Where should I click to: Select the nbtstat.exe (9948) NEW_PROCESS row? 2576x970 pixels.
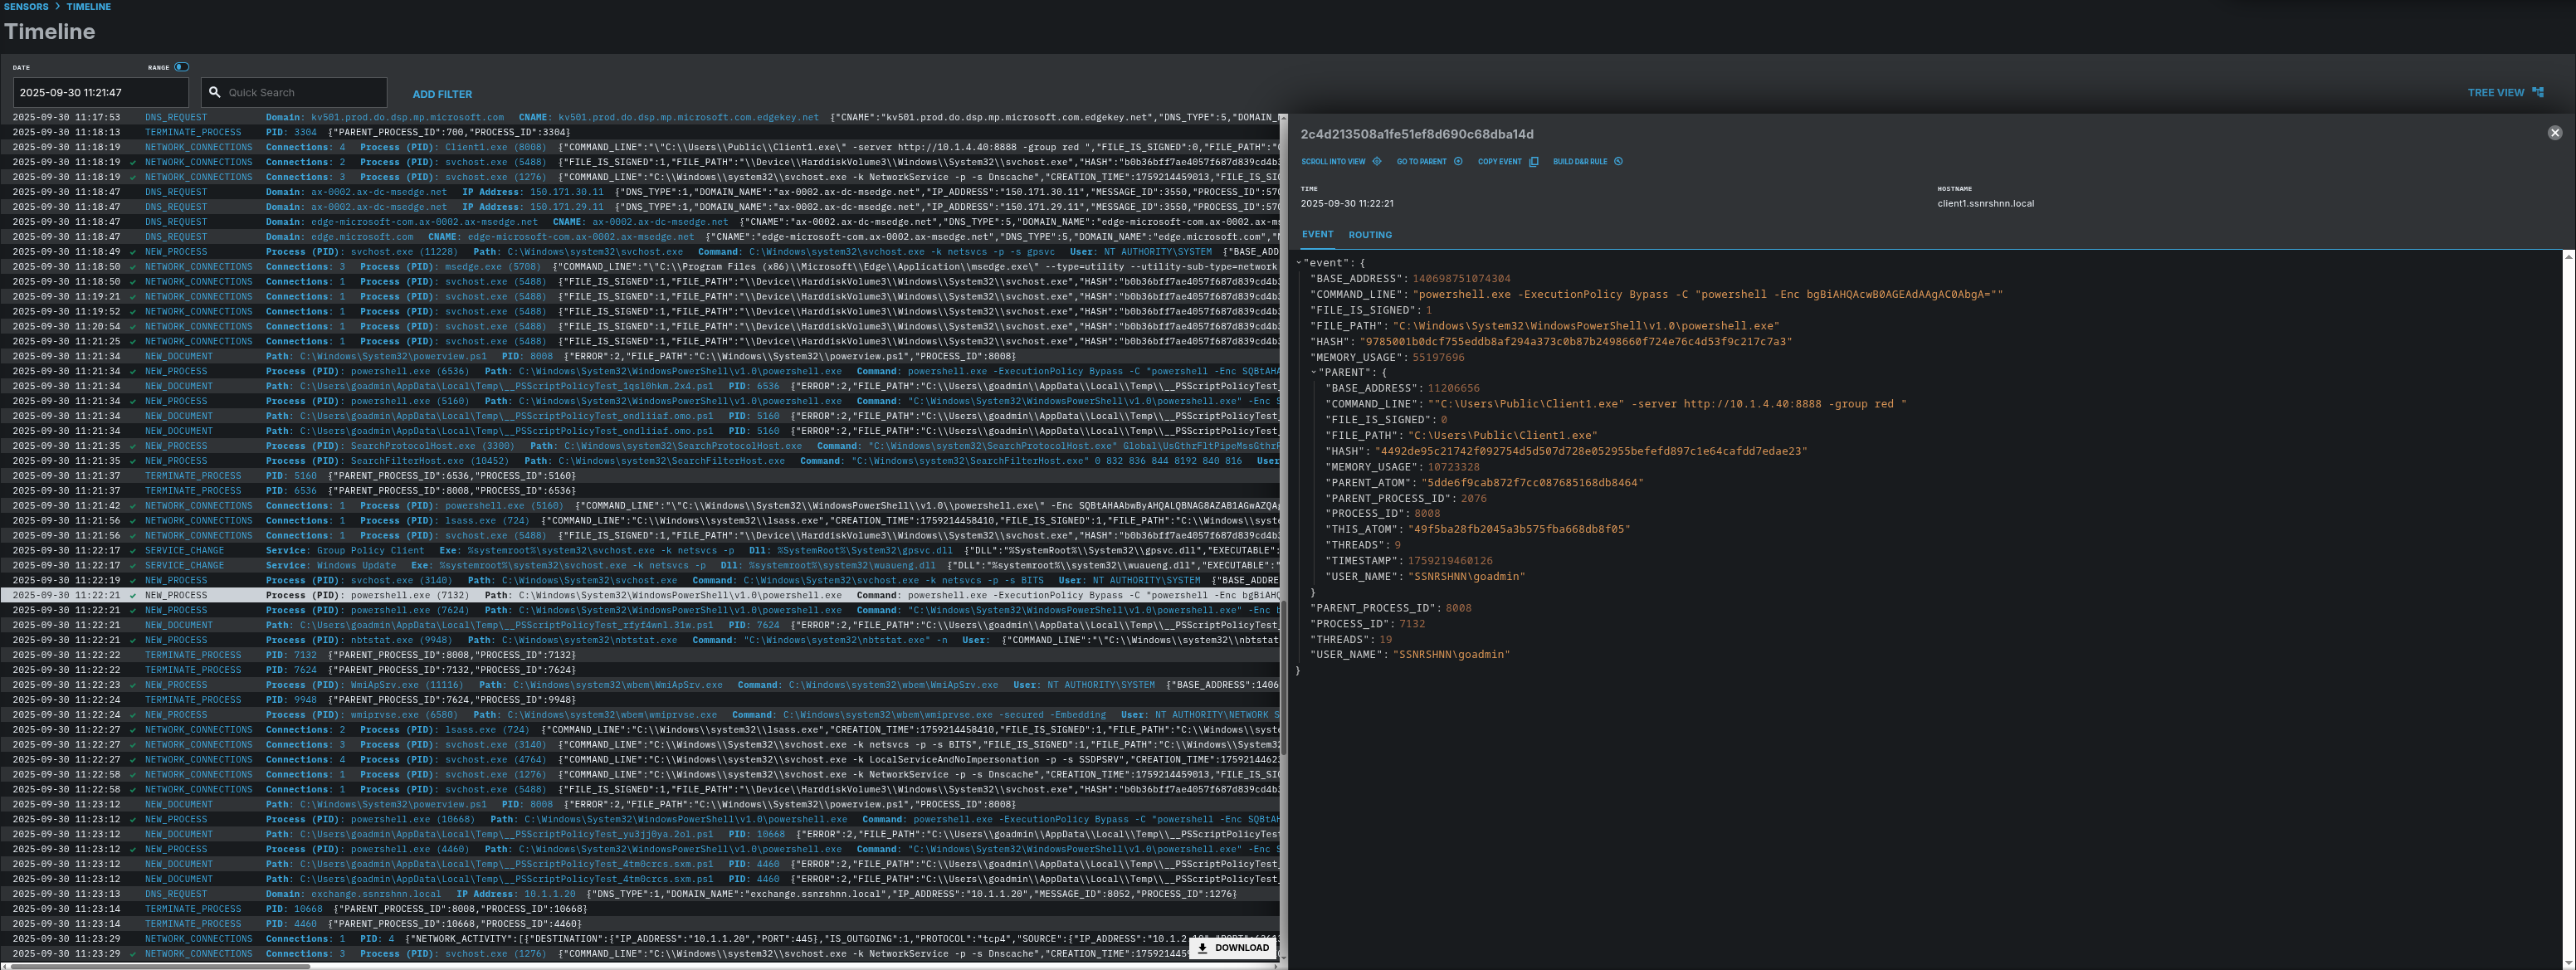pyautogui.click(x=640, y=640)
